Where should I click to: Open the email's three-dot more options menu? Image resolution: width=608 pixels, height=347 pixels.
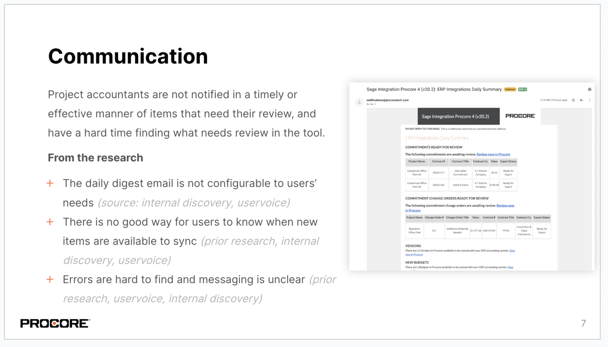coord(590,100)
